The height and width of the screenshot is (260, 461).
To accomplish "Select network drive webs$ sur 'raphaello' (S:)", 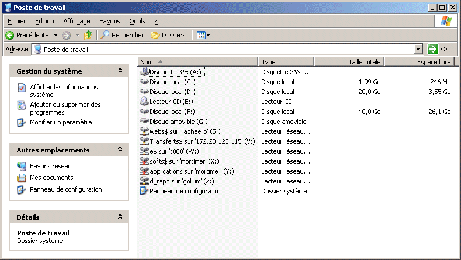I will tap(145, 131).
